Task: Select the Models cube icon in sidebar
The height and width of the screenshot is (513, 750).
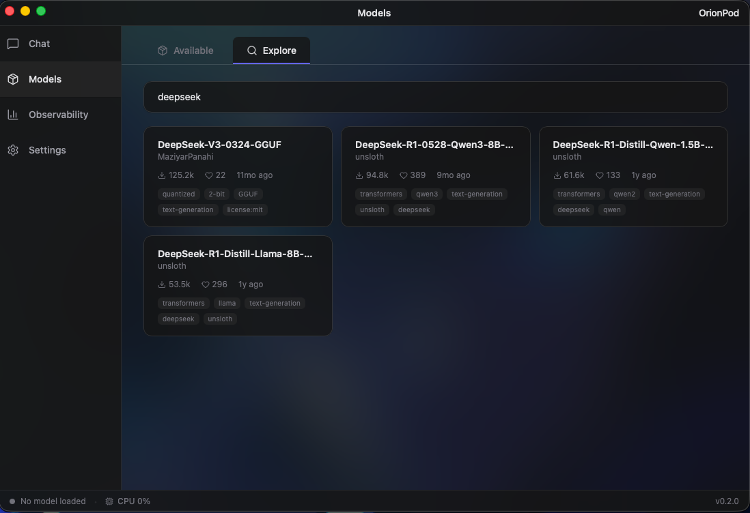Action: click(14, 78)
